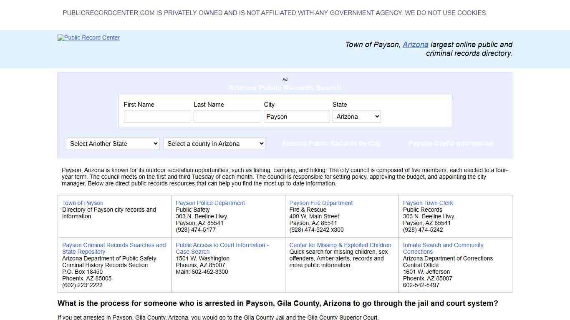Open the Select Another State dropdown
The width and height of the screenshot is (570, 320).
(x=112, y=143)
